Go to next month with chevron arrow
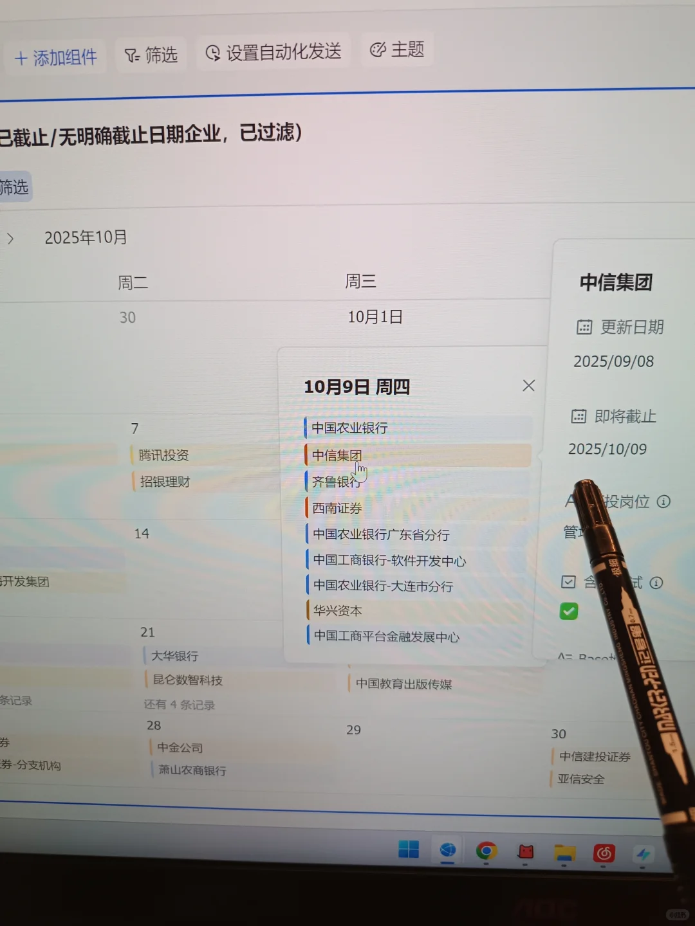Image resolution: width=695 pixels, height=926 pixels. point(10,239)
